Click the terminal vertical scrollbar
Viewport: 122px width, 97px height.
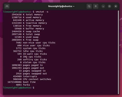[x=118, y=52]
